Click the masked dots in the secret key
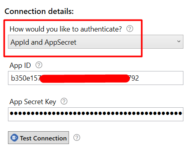187x152 pixels. (x=96, y=113)
